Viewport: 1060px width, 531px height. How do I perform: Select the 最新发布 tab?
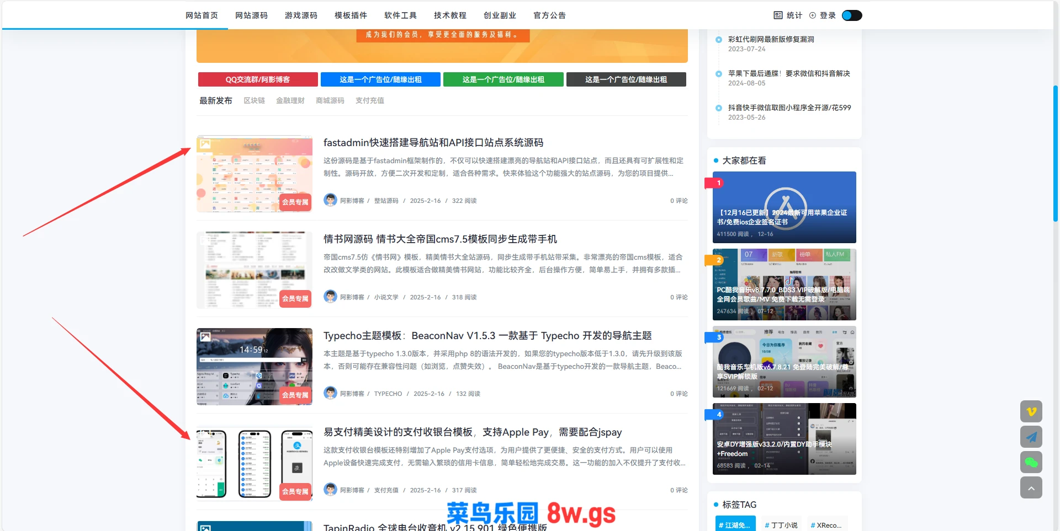pos(216,100)
